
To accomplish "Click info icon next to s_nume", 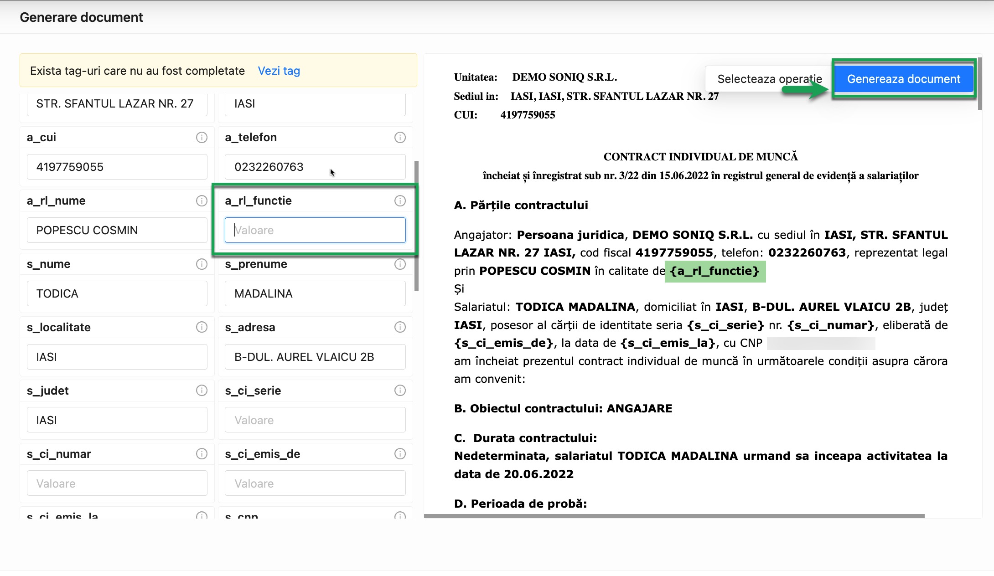I will point(202,264).
